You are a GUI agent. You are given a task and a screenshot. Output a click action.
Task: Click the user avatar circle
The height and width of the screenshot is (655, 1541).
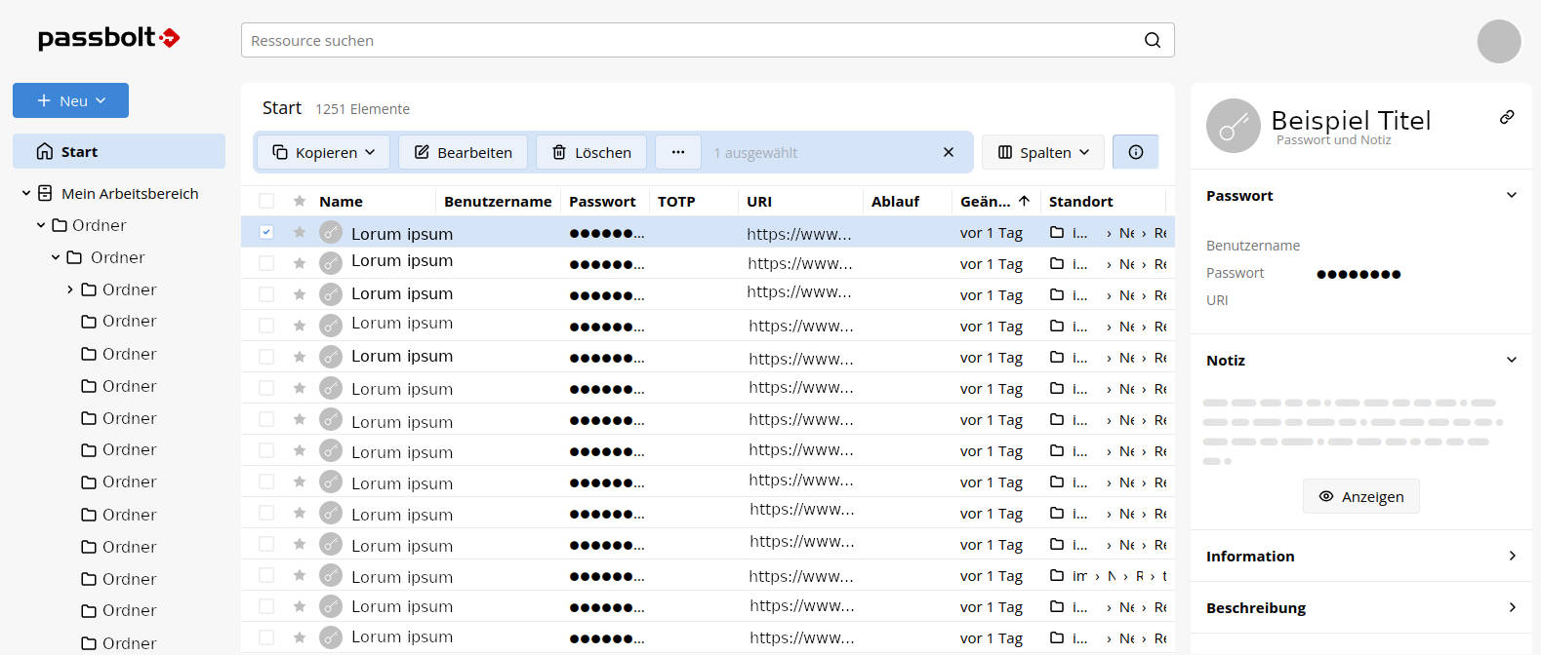coord(1498,42)
